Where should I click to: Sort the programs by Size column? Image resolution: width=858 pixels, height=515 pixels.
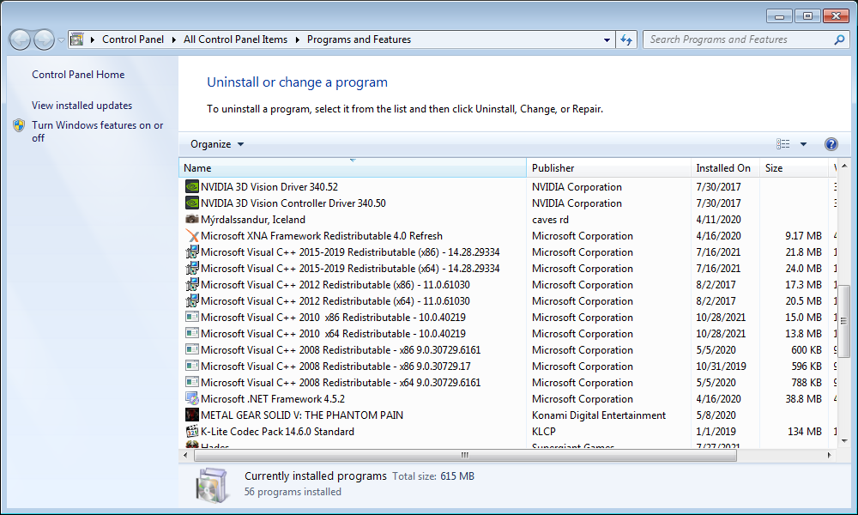[794, 168]
